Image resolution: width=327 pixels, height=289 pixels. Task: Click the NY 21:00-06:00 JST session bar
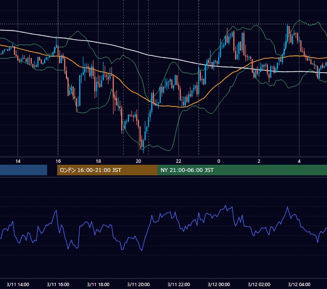tap(242, 170)
